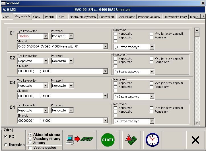Click the PC-to-panel transfer icon
The height and width of the screenshot is (151, 206).
coord(79,140)
